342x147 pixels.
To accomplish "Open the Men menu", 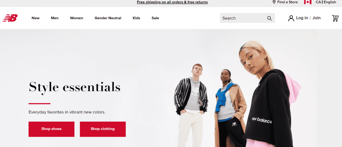I will pyautogui.click(x=55, y=18).
